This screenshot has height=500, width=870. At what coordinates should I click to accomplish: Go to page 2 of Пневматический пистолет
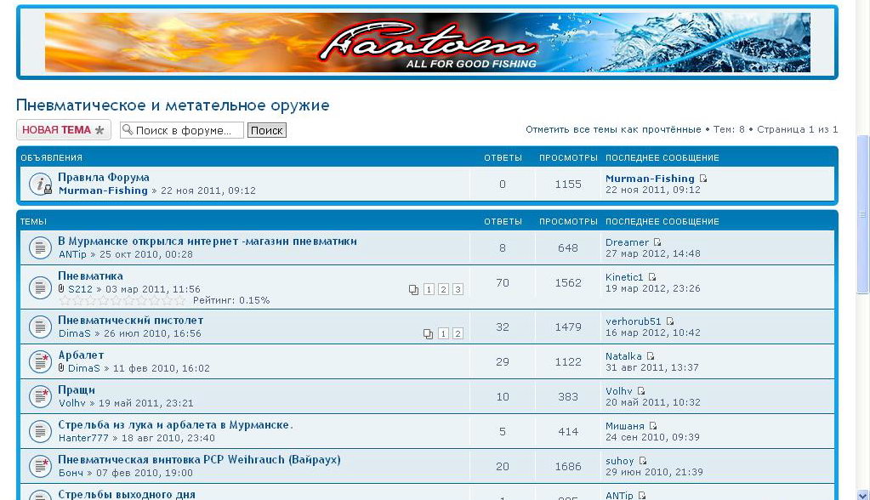(x=458, y=334)
